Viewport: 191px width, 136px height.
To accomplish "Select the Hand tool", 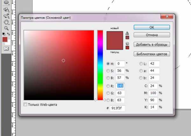I will (5, 22).
